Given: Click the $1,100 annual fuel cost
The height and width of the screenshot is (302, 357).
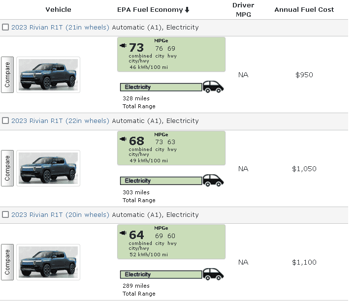Looking at the screenshot, I should (304, 262).
